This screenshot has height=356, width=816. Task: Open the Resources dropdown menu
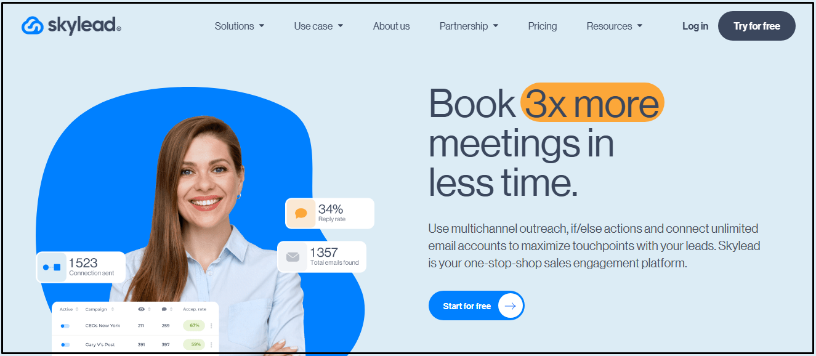coord(614,26)
